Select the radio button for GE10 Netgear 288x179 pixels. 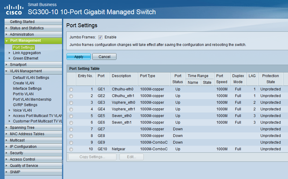click(x=71, y=149)
